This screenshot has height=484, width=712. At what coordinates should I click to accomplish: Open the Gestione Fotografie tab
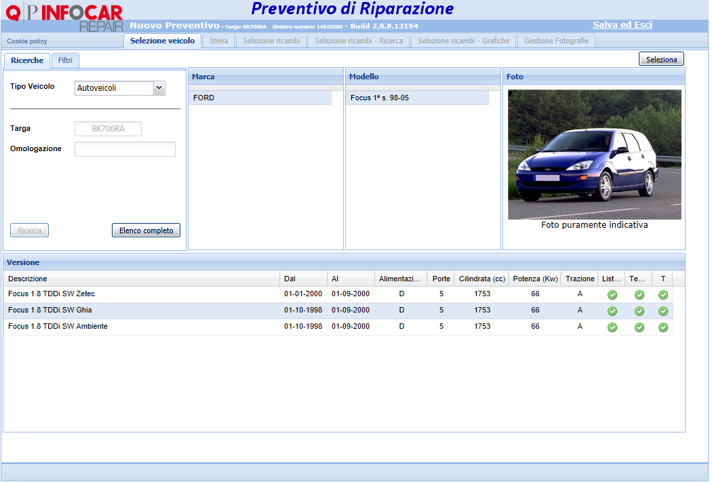click(x=556, y=41)
